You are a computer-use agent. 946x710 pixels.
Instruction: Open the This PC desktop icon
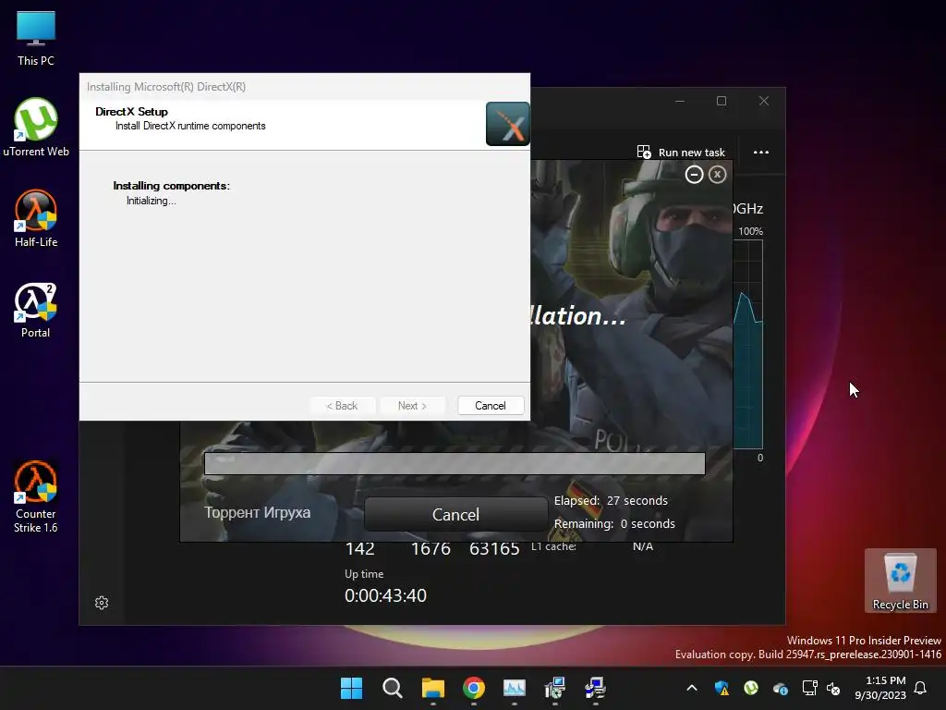(x=36, y=39)
